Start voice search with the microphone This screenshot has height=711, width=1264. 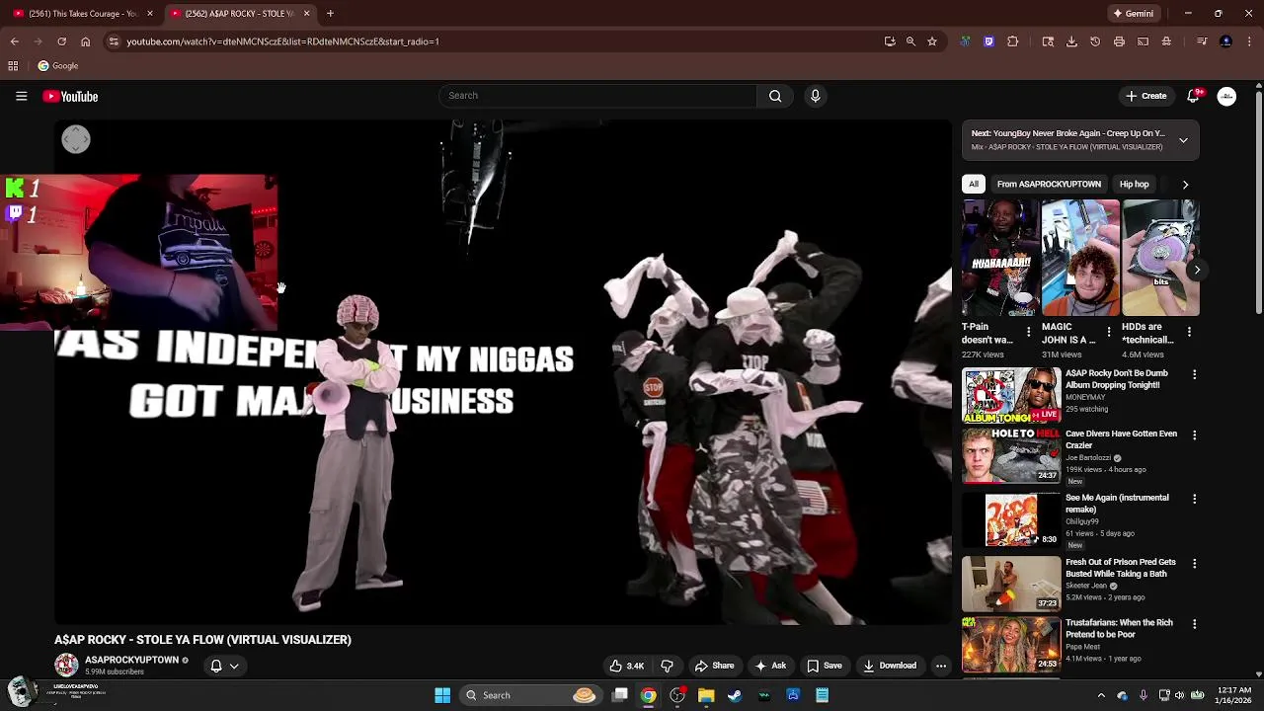pyautogui.click(x=815, y=96)
